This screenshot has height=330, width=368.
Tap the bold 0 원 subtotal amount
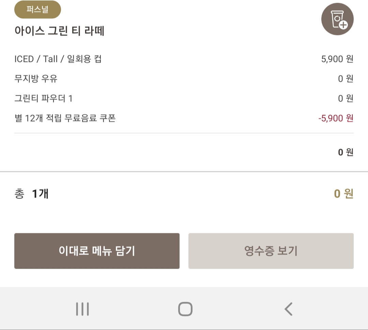pyautogui.click(x=346, y=152)
